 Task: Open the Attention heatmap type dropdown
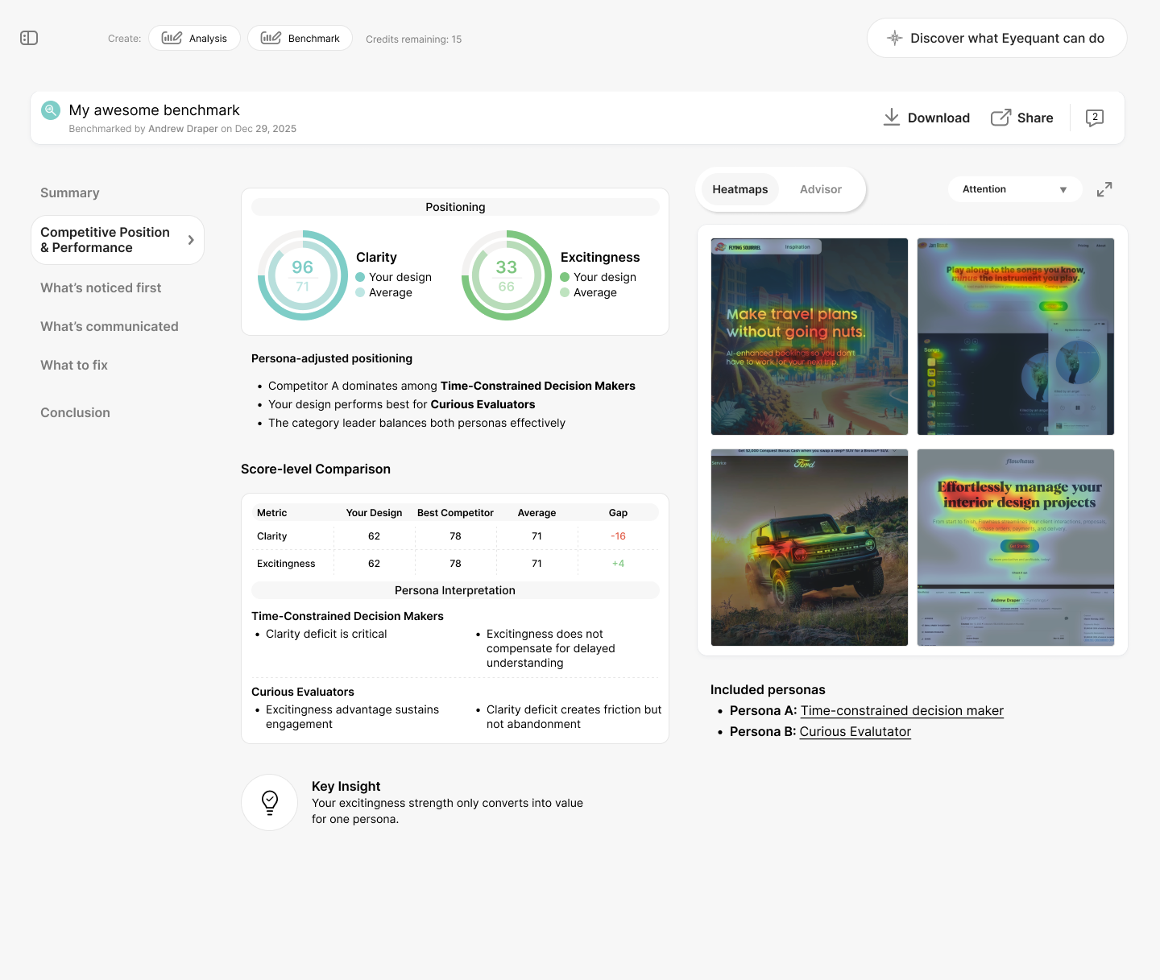click(1015, 189)
